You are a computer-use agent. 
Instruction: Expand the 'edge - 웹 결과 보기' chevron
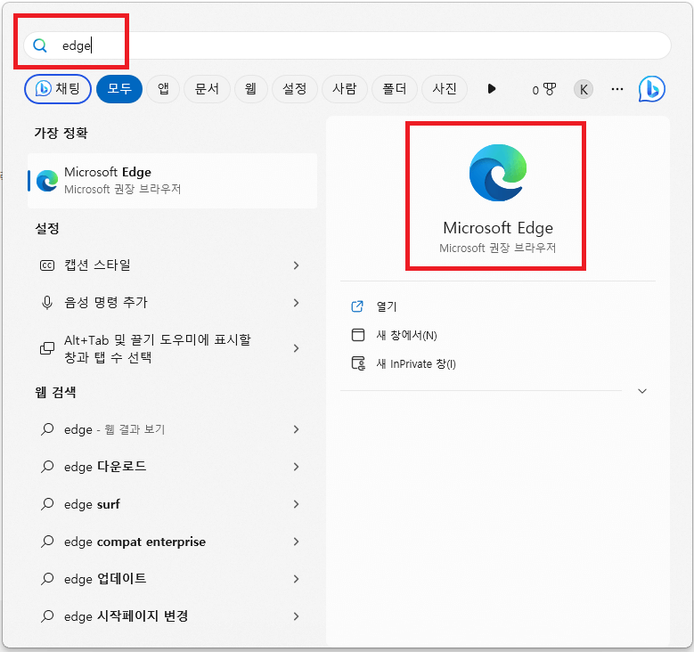(x=296, y=429)
